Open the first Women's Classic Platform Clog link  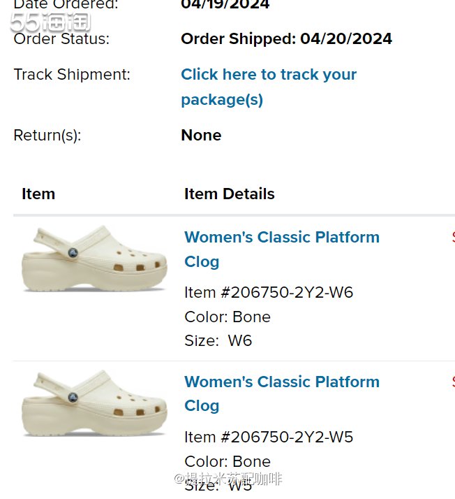point(281,249)
